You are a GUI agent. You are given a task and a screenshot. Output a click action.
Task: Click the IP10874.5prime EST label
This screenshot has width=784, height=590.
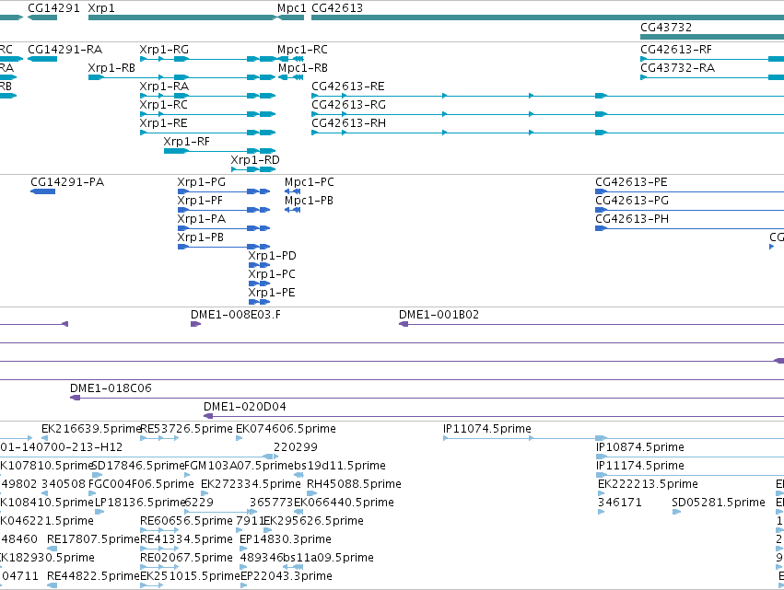(640, 447)
